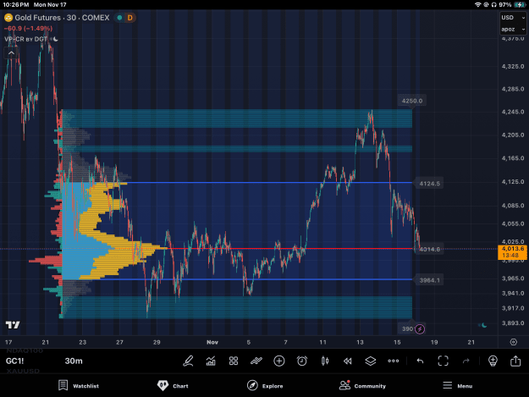Open the Explore tab
The height and width of the screenshot is (397, 529).
(265, 385)
